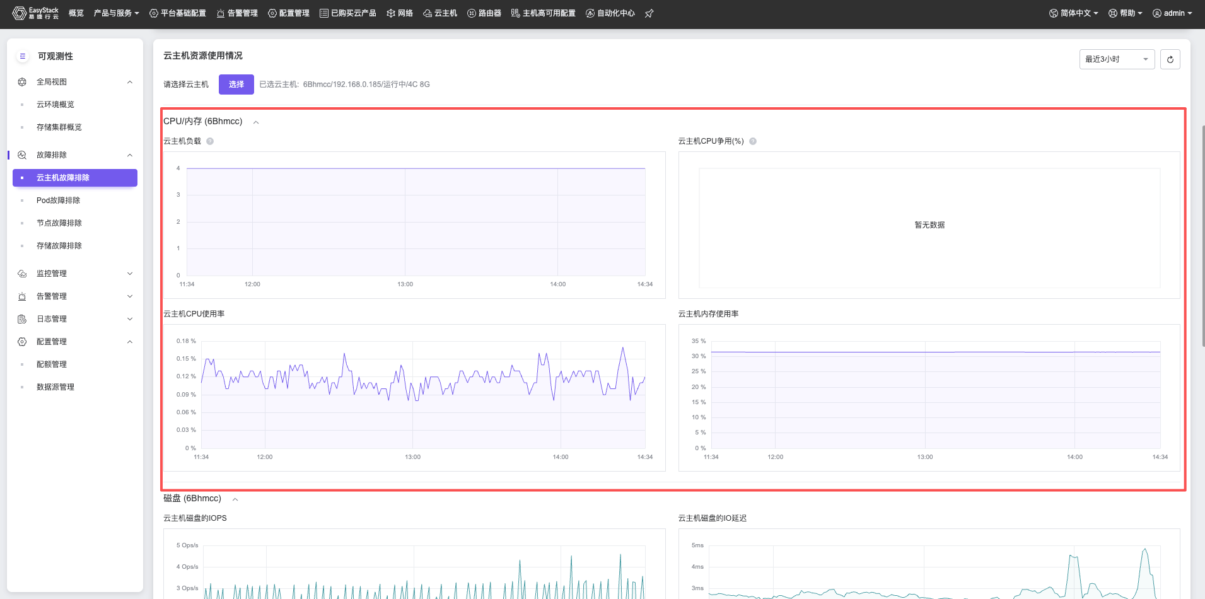Open 云主机 in the top navigation
The width and height of the screenshot is (1205, 599).
440,13
